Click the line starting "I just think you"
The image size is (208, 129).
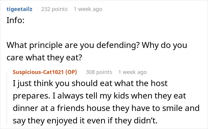(90, 83)
